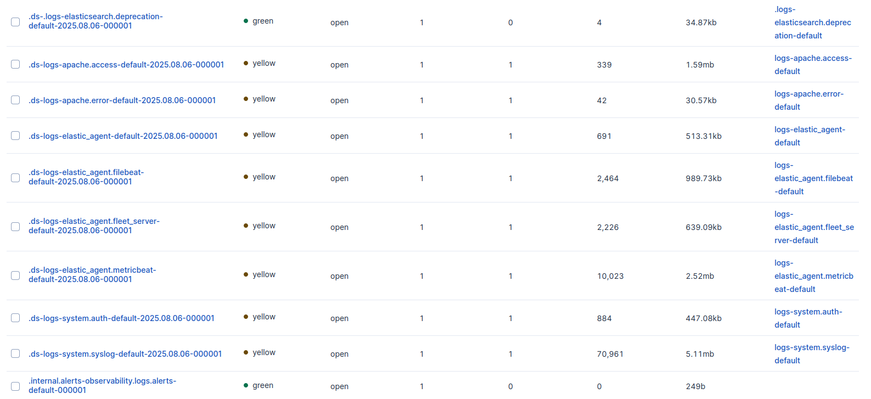Check the box for .ds-logs-apache.error-default index
Screen dimensions: 871x399
point(15,100)
